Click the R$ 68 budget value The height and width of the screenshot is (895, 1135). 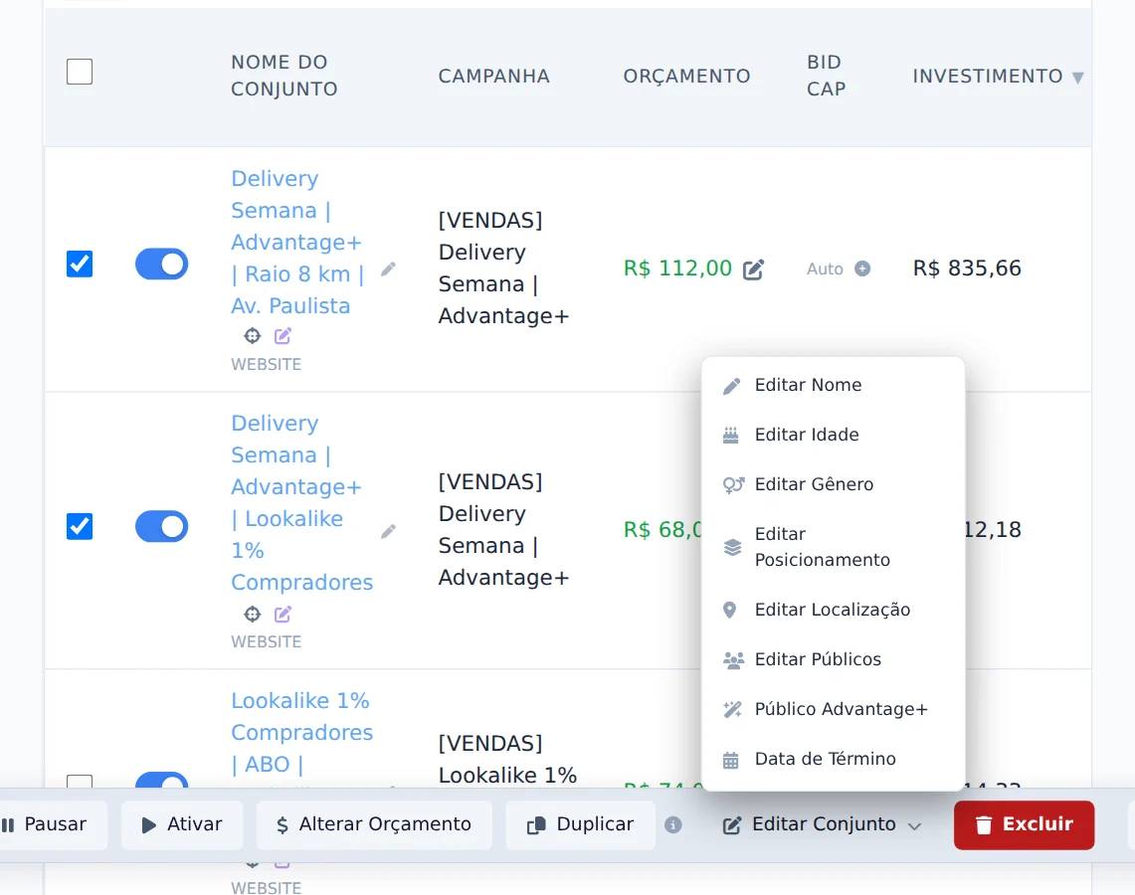tap(662, 530)
